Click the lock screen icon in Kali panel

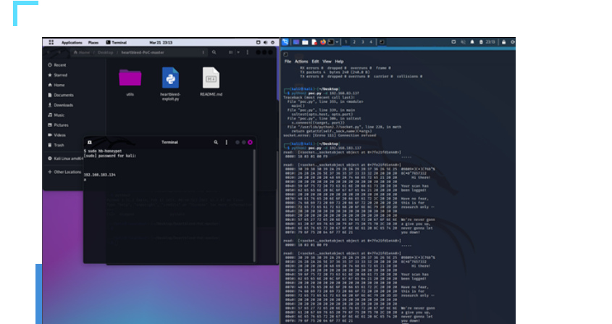coord(503,42)
